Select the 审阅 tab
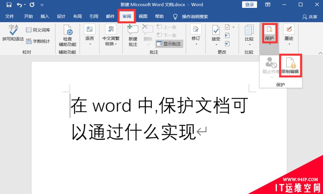323x194 pixels. point(127,16)
